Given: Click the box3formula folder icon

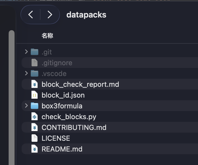Looking at the screenshot, I should coord(35,106).
